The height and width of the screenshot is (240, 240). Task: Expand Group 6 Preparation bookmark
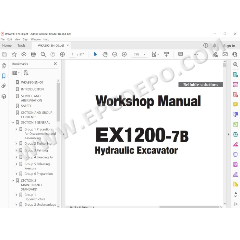click(x=16, y=174)
